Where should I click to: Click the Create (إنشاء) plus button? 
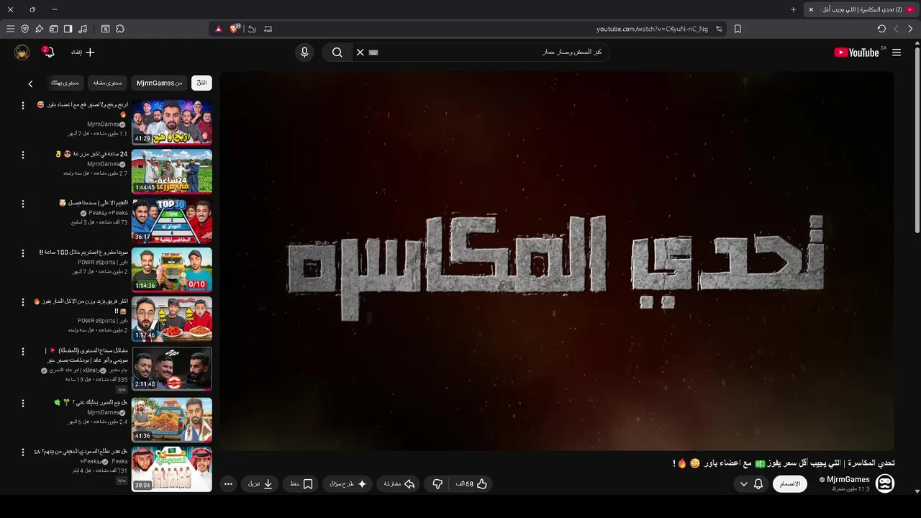pyautogui.click(x=83, y=53)
